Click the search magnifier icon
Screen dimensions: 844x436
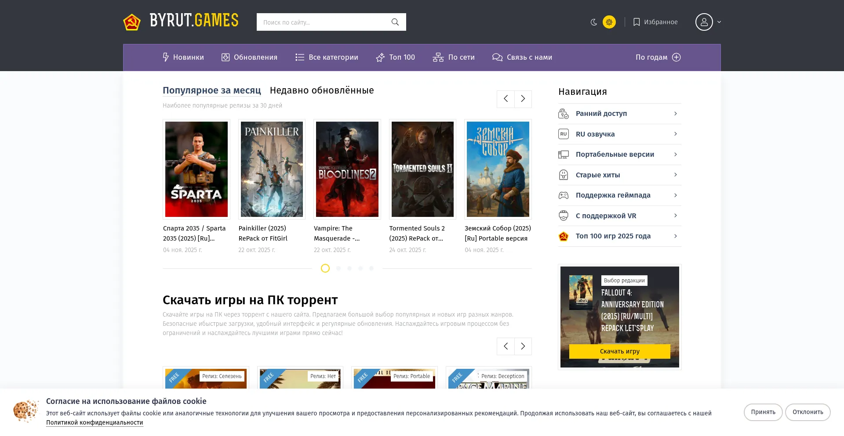tap(395, 22)
